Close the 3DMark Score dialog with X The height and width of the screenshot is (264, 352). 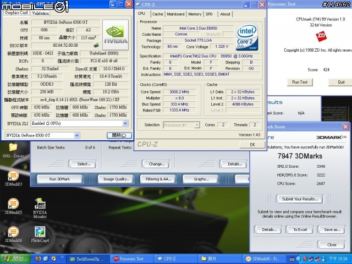pos(345,127)
